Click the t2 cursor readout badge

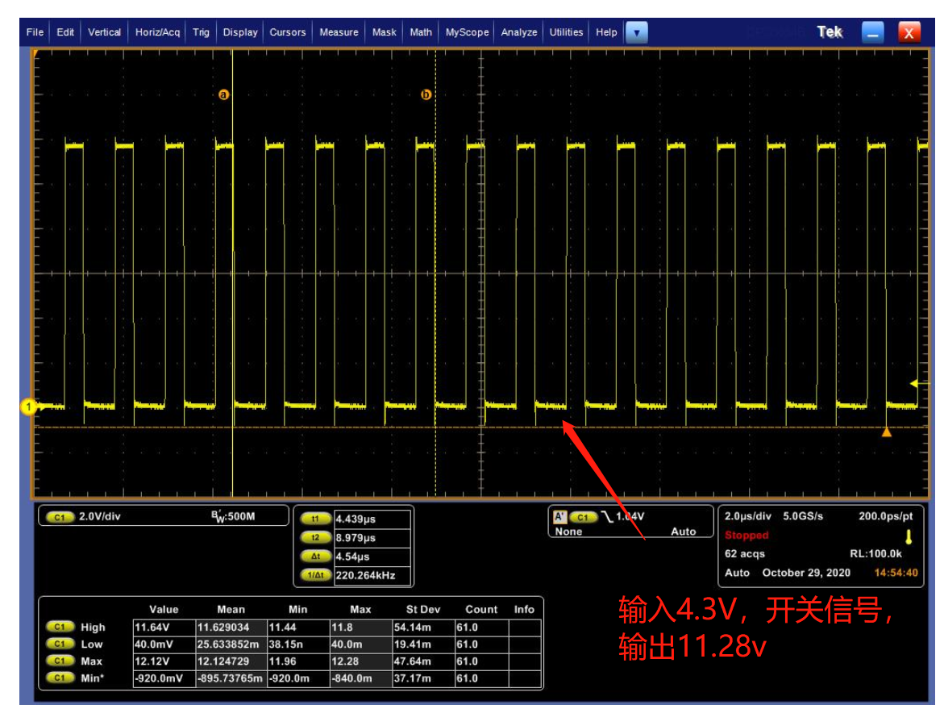tap(315, 537)
